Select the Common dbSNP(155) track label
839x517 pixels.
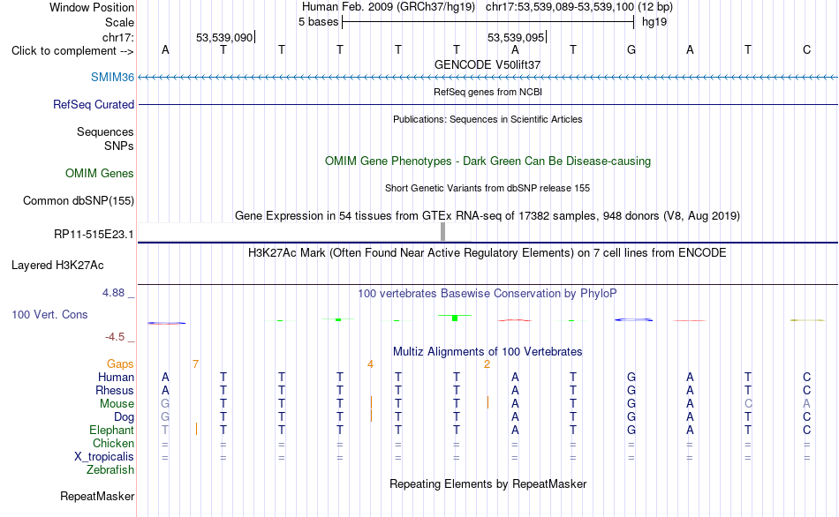point(78,200)
